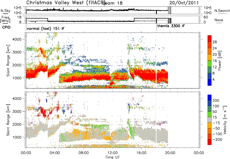Click the '28' power colorbar tick label
Viewport: 230px width, 159px height.
pos(214,42)
